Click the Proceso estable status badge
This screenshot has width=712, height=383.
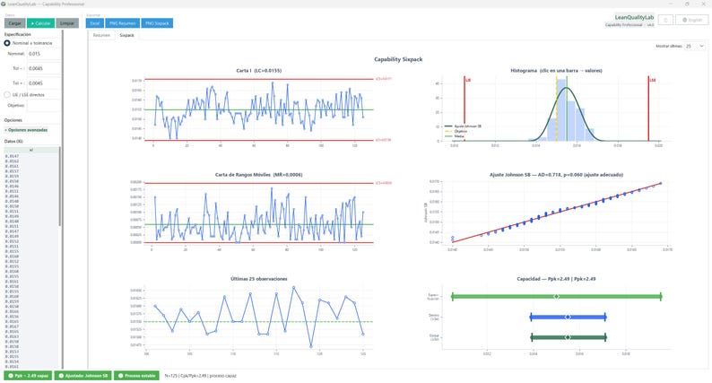[136, 376]
